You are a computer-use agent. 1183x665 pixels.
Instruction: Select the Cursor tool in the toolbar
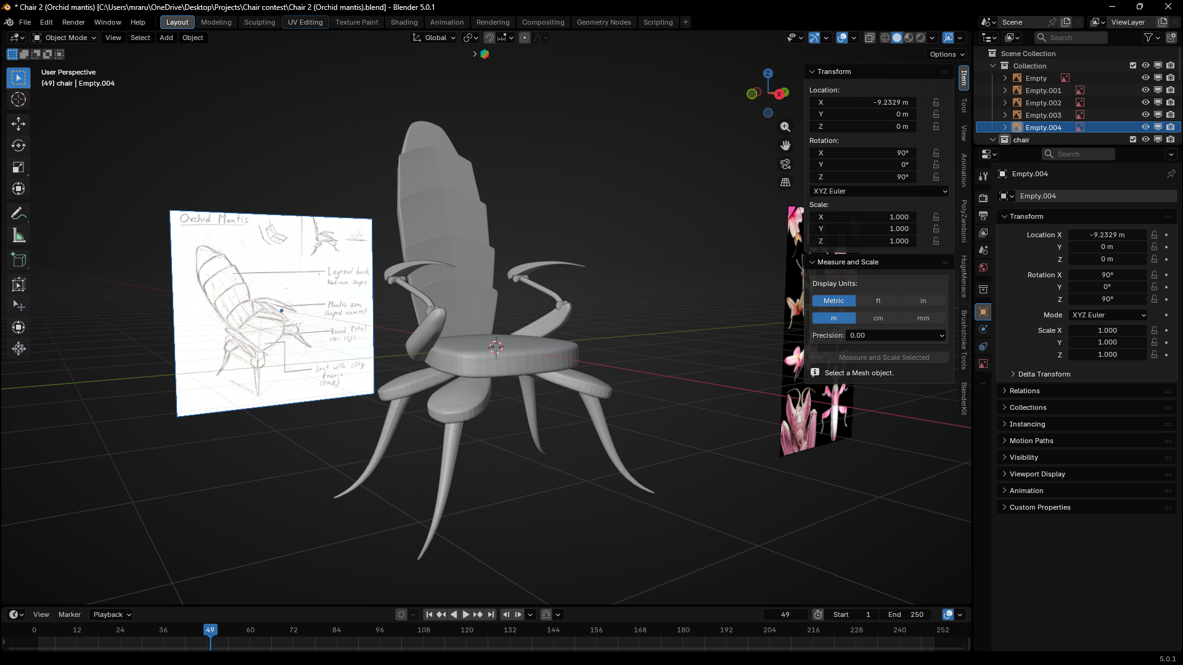pyautogui.click(x=18, y=99)
